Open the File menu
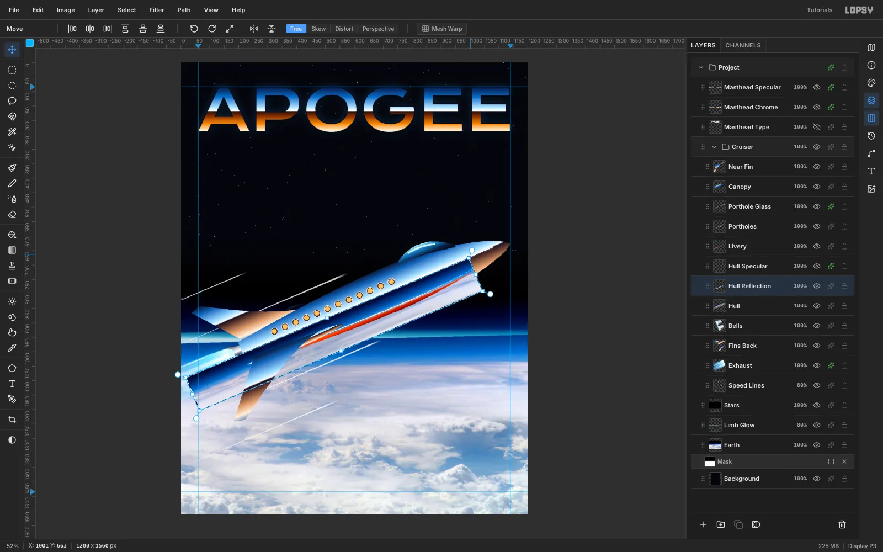 [14, 10]
